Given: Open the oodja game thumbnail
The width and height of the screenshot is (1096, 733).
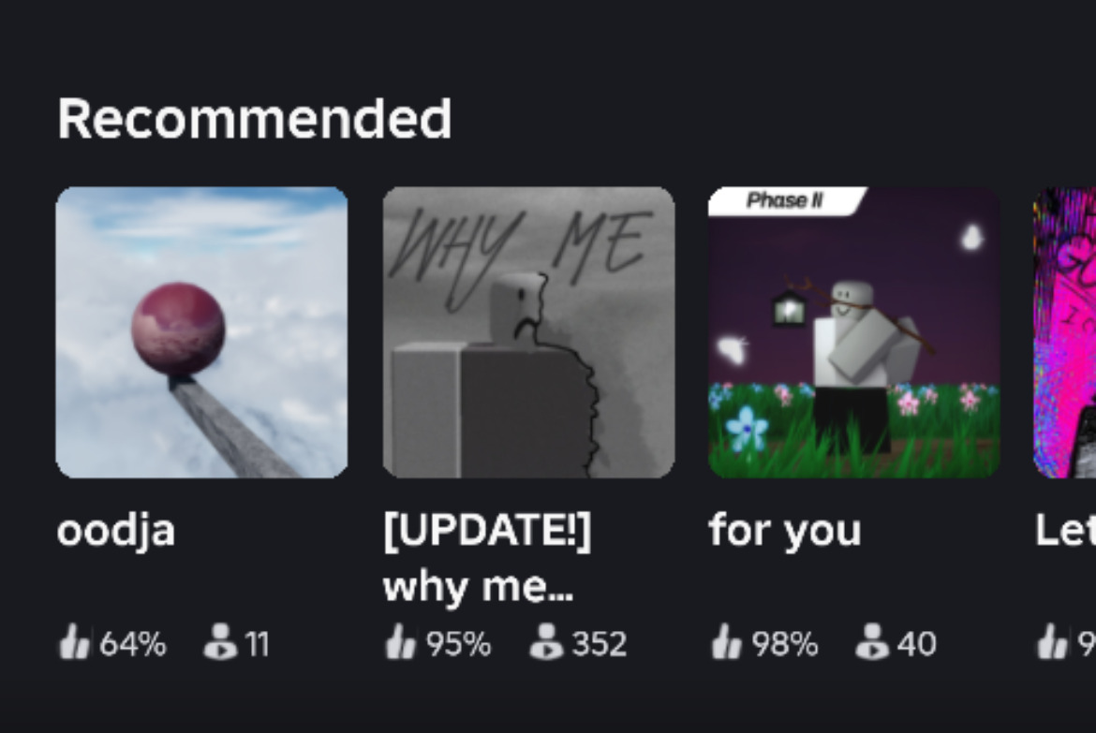Looking at the screenshot, I should [x=201, y=332].
